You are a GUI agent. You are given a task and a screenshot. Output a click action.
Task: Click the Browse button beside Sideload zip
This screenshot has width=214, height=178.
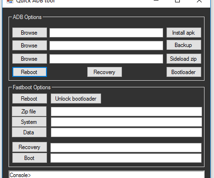tap(29, 59)
